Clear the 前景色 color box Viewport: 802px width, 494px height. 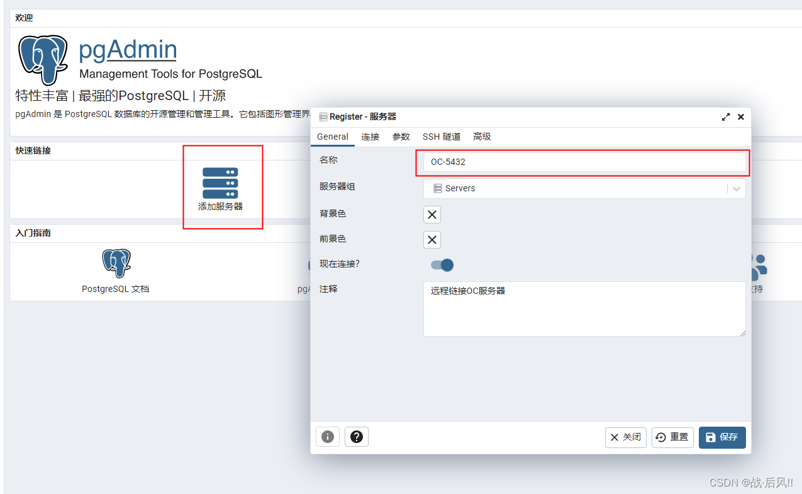[432, 240]
